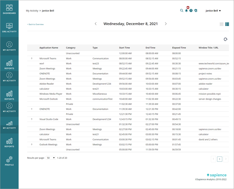Screen dimensions: 234x189
Task: Click the 06:59:59 elapsed time
Action: click(176, 150)
